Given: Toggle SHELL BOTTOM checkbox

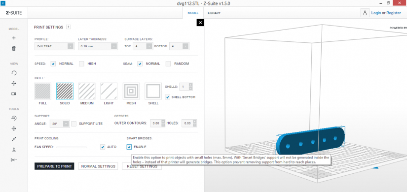Looking at the screenshot, I should pyautogui.click(x=168, y=97).
